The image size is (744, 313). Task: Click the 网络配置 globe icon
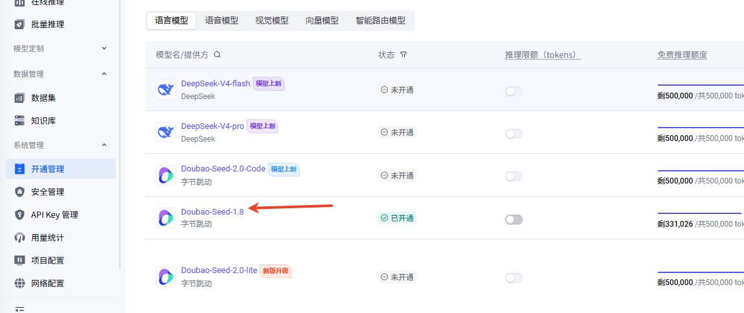[20, 284]
